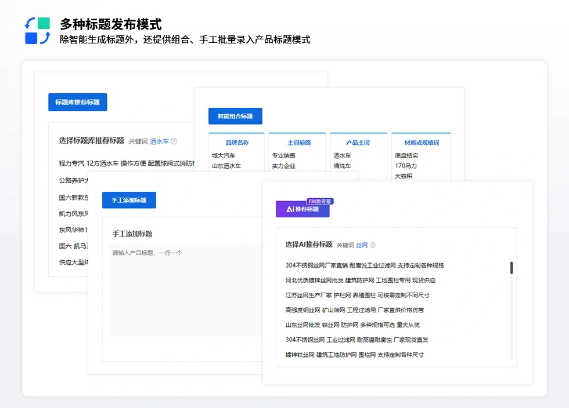Click the Ai推荐标题 purple button
Image resolution: width=569 pixels, height=408 pixels.
(x=302, y=209)
